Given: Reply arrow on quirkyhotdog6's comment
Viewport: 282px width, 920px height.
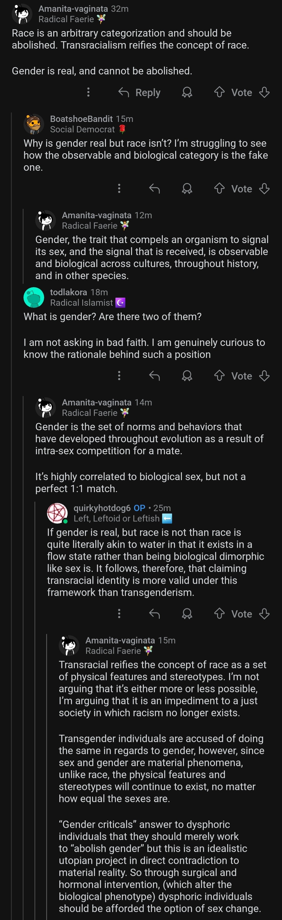Looking at the screenshot, I should click(154, 614).
